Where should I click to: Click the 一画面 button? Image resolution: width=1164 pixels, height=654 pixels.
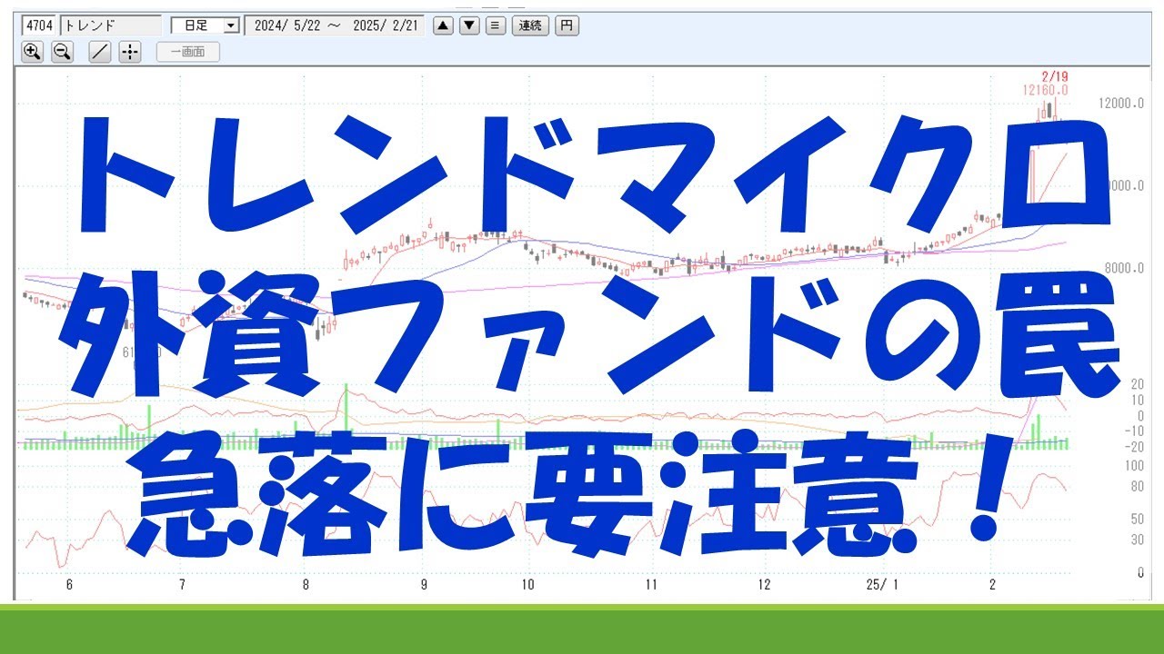(187, 52)
